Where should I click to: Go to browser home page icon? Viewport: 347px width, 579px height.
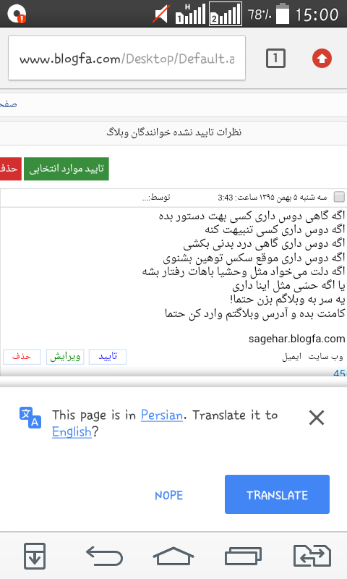click(173, 557)
